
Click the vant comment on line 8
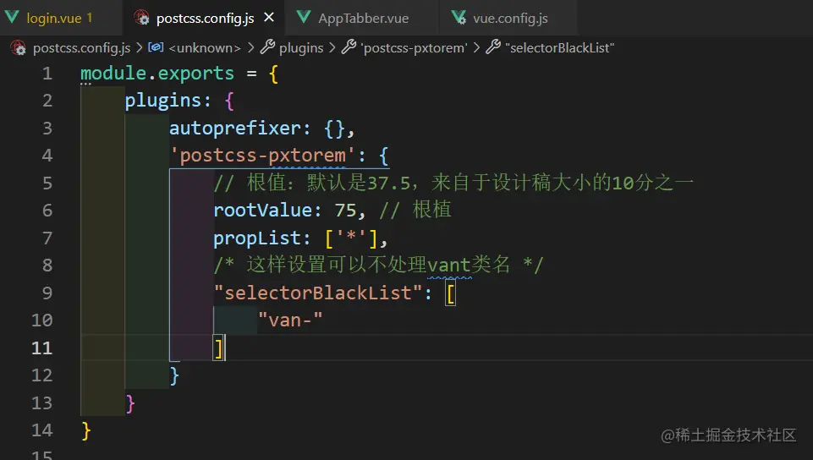point(378,266)
